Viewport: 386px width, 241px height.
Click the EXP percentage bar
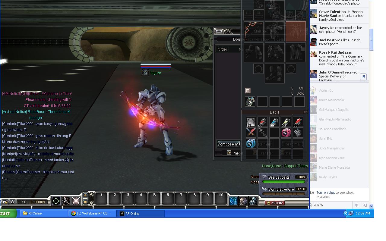(x=32, y=202)
